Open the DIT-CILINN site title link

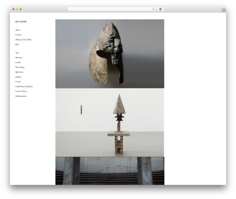pos(21,22)
